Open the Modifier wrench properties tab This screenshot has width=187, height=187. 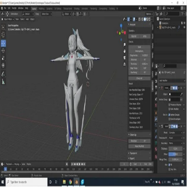tap(156, 119)
